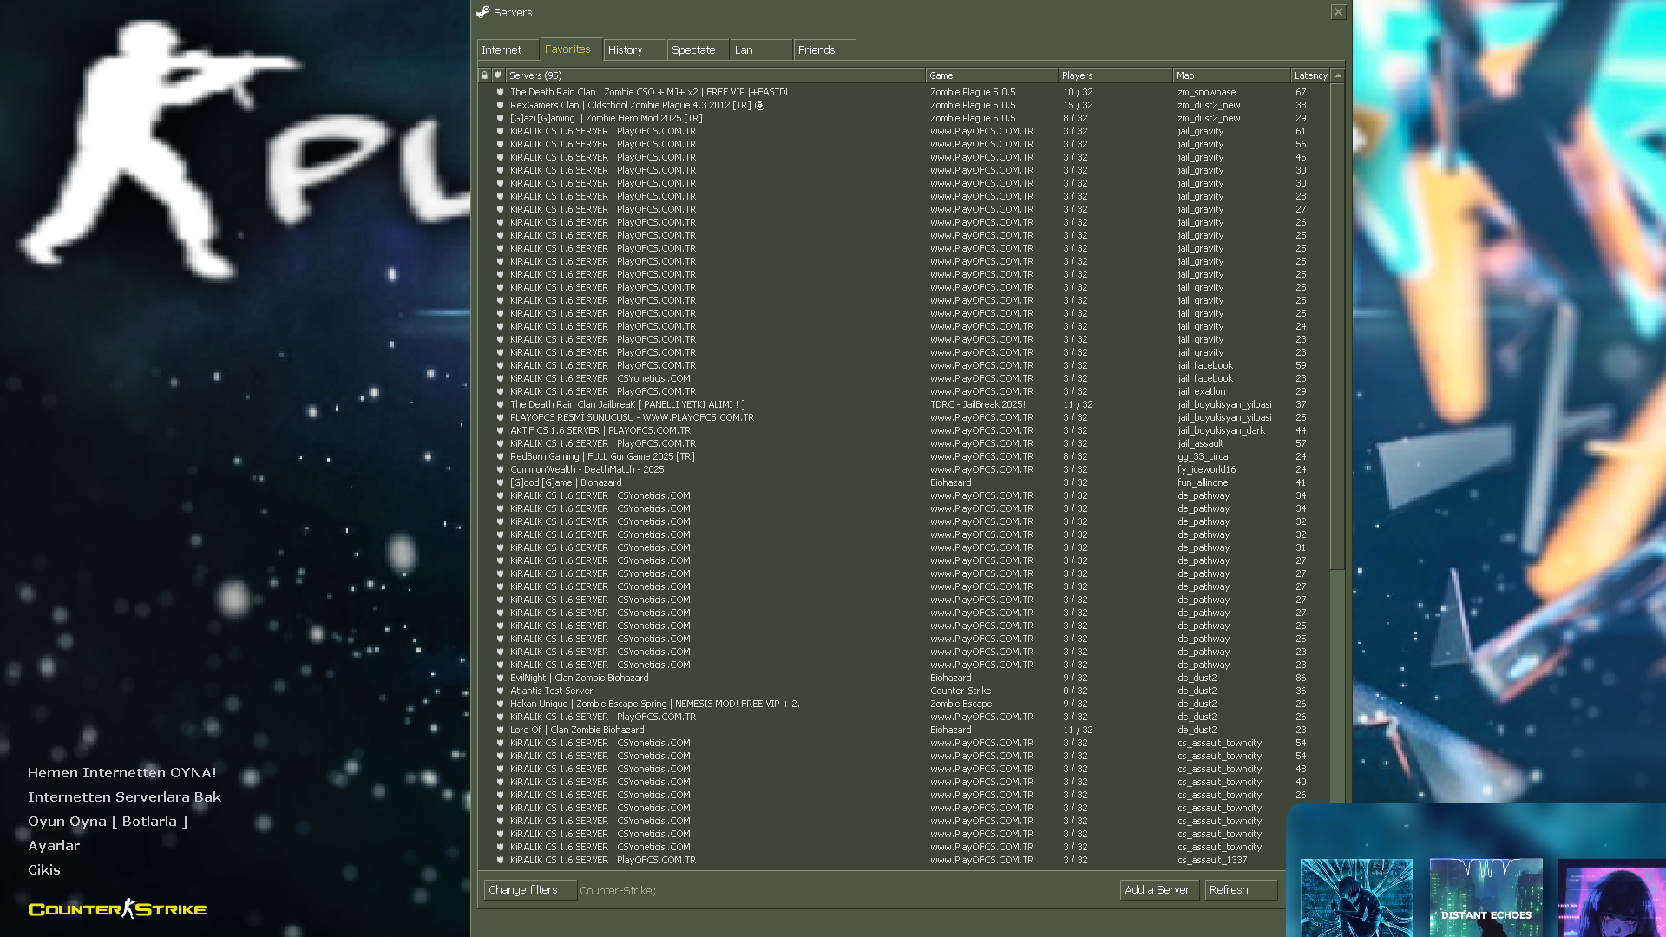
Task: Switch to the Internet tab
Action: [508, 50]
